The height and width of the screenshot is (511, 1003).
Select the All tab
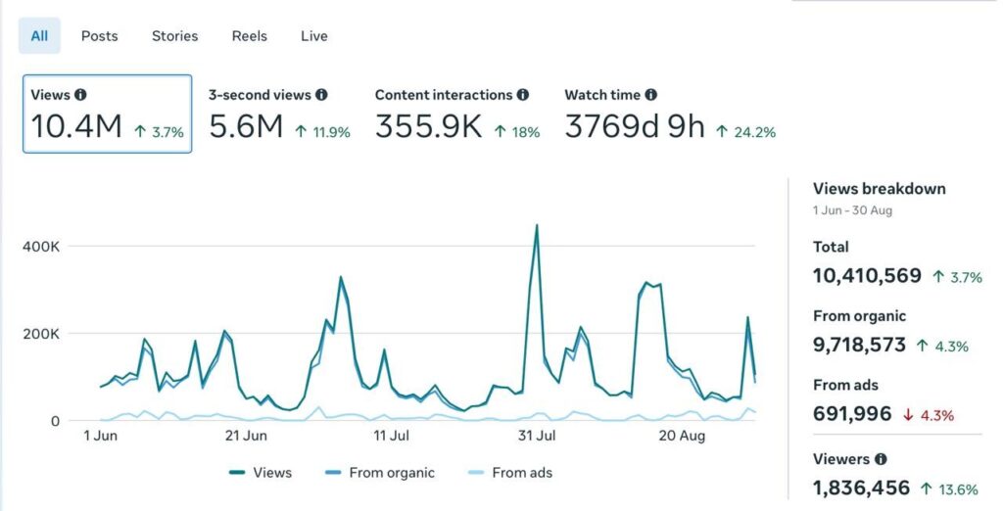click(39, 36)
